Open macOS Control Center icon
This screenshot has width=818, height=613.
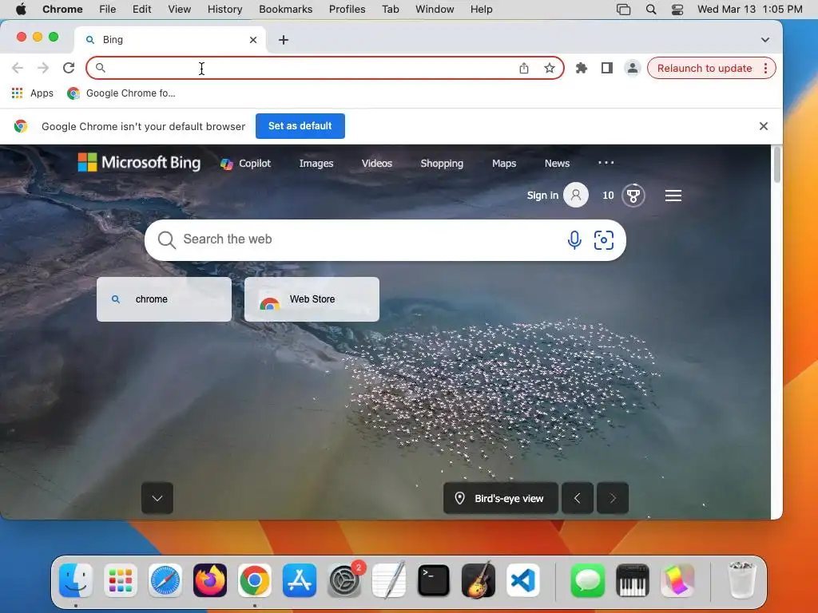tap(677, 10)
